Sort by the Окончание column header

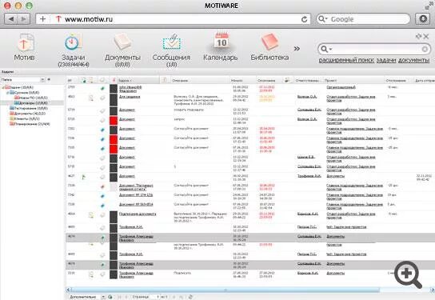click(x=269, y=80)
